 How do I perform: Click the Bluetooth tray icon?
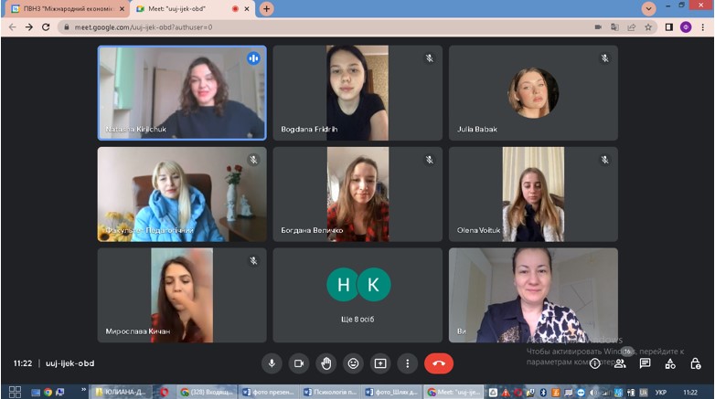tap(543, 393)
